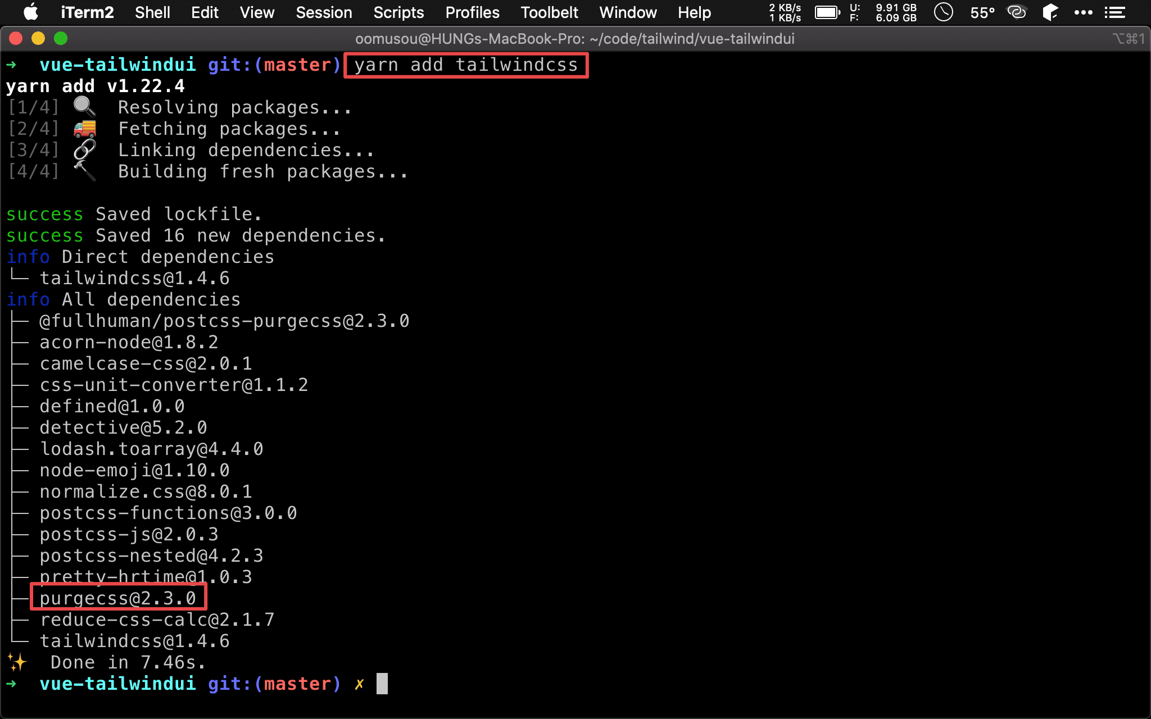Screen dimensions: 1151x719
Task: Click the 'Building fresh packages...' line
Action: (x=263, y=171)
